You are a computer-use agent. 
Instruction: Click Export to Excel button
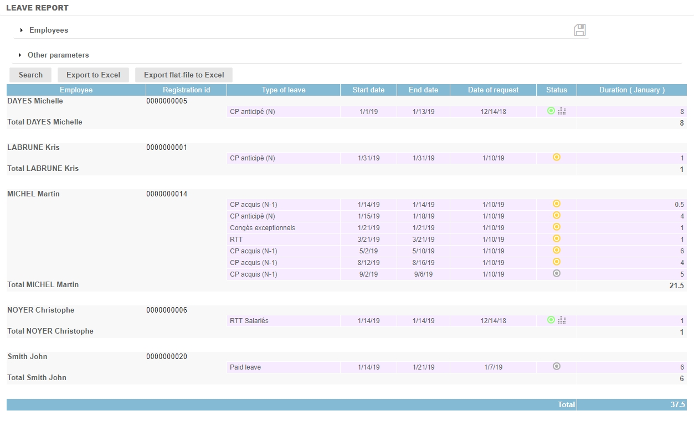click(93, 75)
